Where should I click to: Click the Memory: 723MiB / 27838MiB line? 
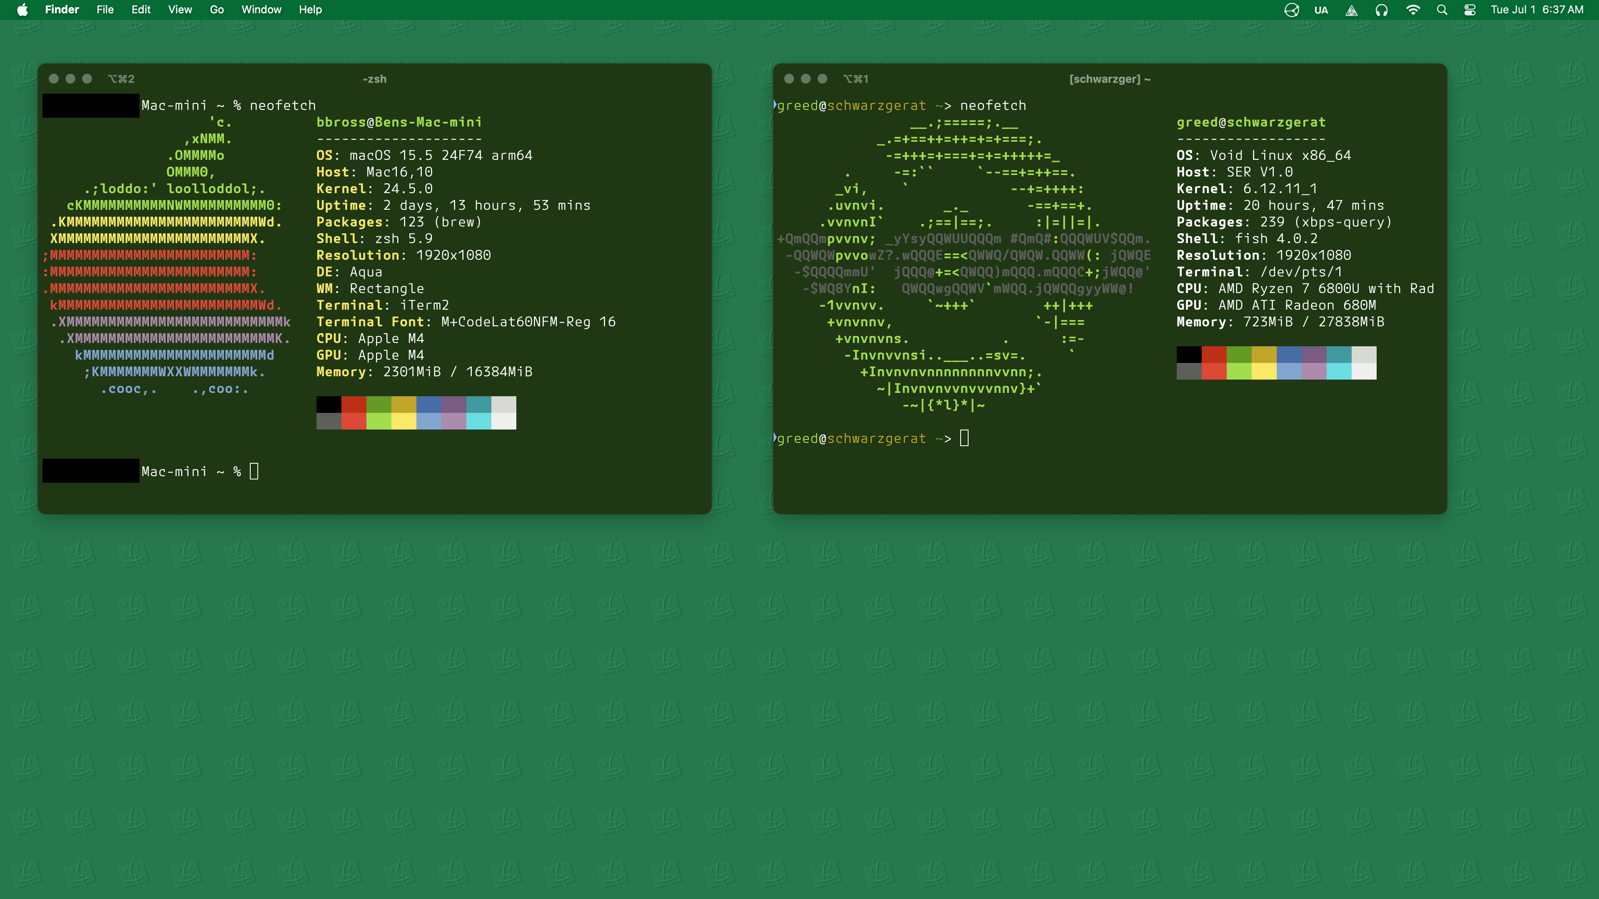[x=1280, y=322]
